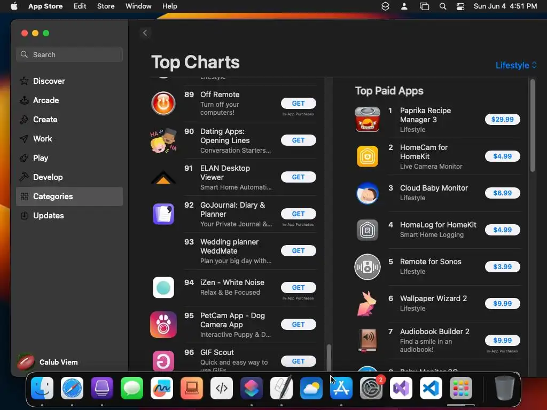Select Arcade in the sidebar
The image size is (547, 410).
[x=69, y=100]
